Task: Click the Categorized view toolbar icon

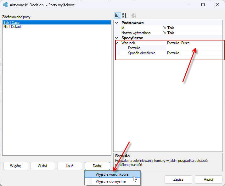Action: coord(117,15)
